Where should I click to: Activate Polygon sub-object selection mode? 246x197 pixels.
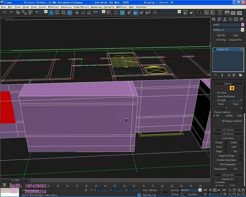point(232,88)
